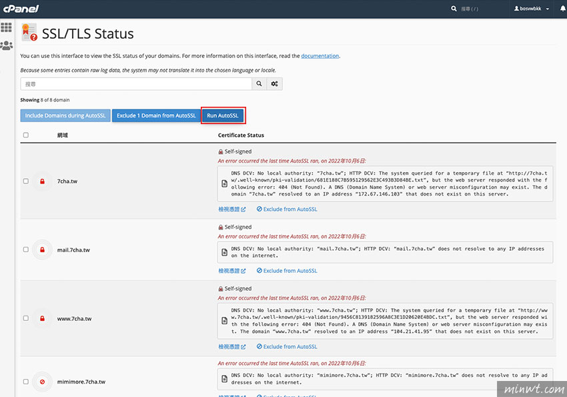This screenshot has height=397, width=567.
Task: Click the AutoSSL error message for www.7cha.tw
Action: pyautogui.click(x=292, y=298)
